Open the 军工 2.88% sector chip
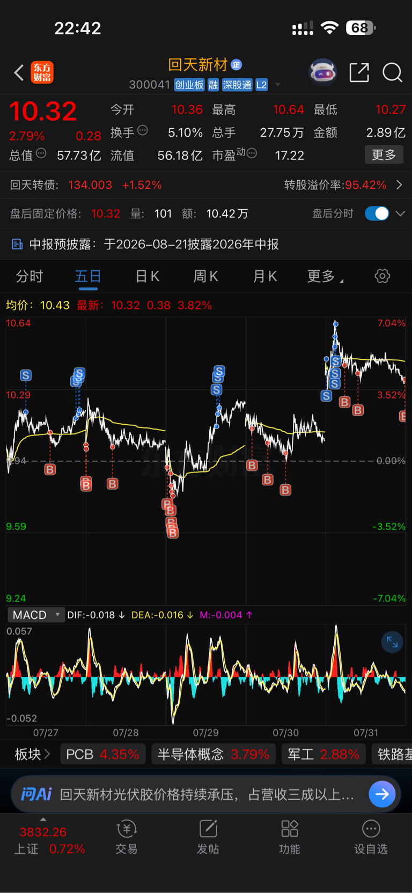412x893 pixels. [323, 754]
